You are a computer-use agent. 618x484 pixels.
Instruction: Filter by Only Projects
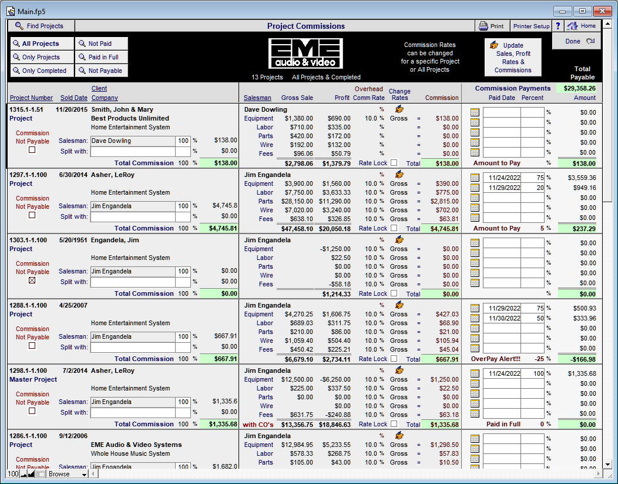click(42, 57)
